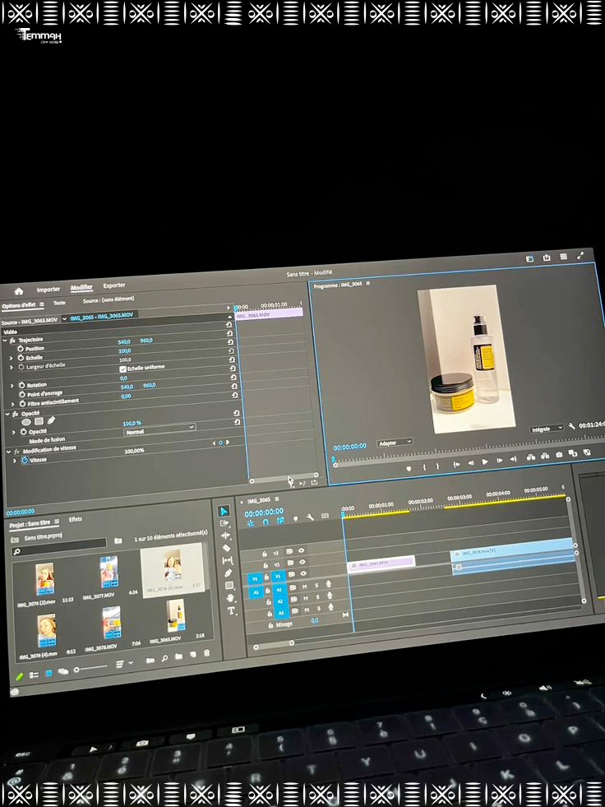Toggle Echelle uniforme checkbox
This screenshot has width=605, height=807.
[x=122, y=369]
